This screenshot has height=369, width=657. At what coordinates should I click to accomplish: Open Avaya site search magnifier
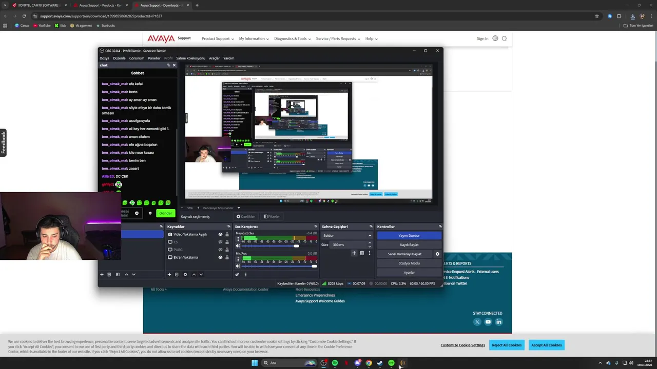coord(504,38)
